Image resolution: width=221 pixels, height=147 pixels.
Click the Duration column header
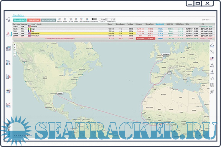tap(160, 24)
